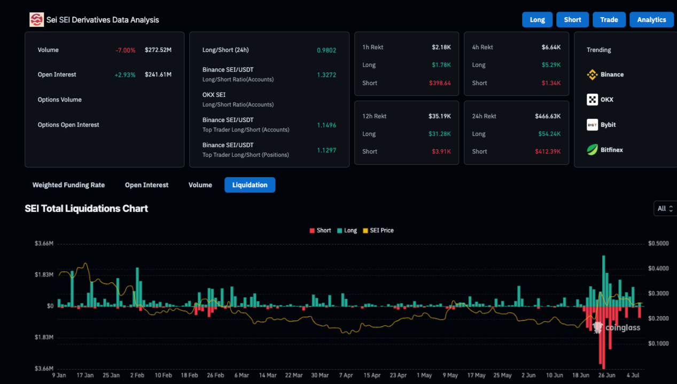Click the +2.93% open interest change
Viewport: 677px width, 384px height.
click(125, 75)
